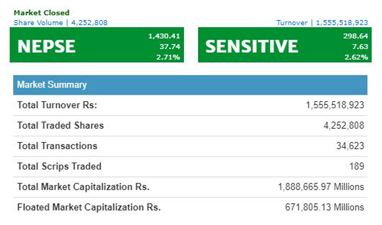Click the scrips traded value 189
Screen dimensions: 382x225
point(357,167)
